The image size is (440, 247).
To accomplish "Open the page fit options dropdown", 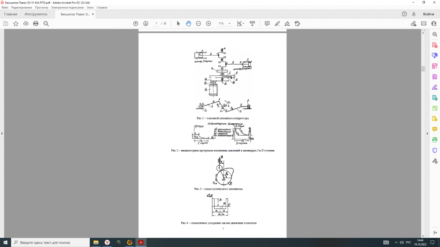I will pyautogui.click(x=240, y=24).
